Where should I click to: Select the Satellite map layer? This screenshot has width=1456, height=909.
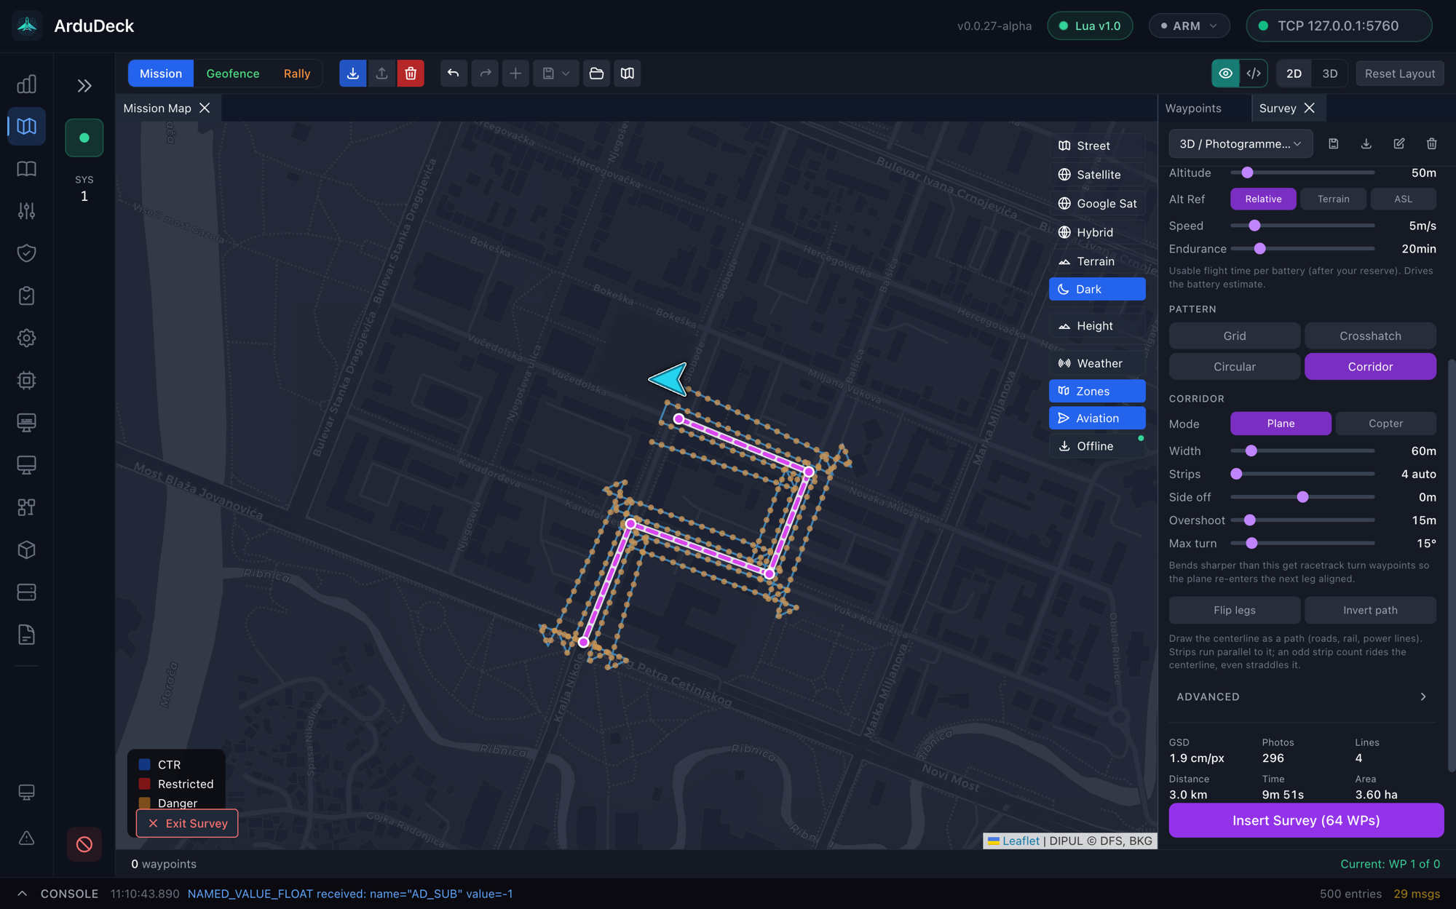pyautogui.click(x=1097, y=175)
